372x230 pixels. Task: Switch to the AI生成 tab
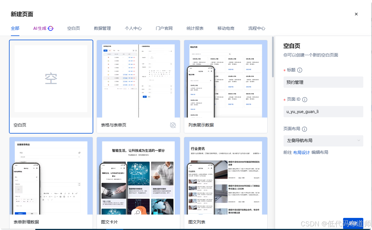[x=40, y=28]
